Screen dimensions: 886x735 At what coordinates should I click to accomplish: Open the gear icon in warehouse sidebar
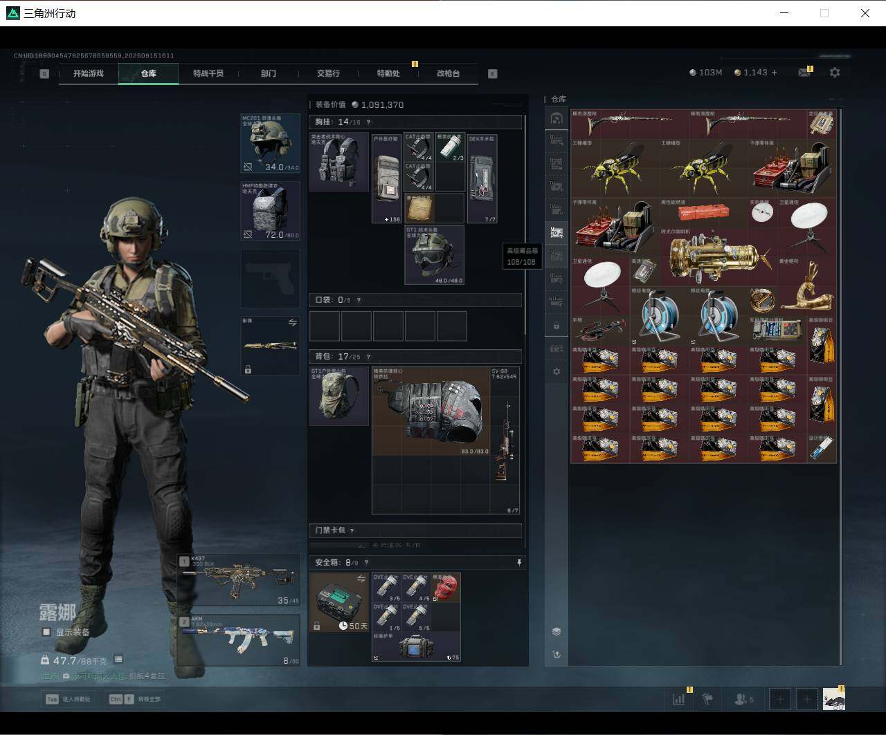[x=557, y=371]
